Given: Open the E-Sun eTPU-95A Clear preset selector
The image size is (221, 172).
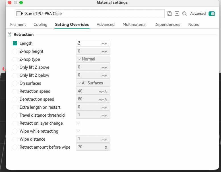Looking at the screenshot, I should click(x=90, y=14).
